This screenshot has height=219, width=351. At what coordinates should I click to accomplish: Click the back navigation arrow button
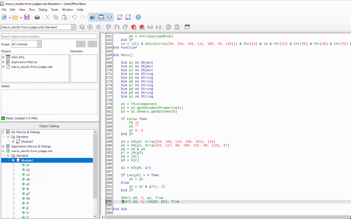81,44
